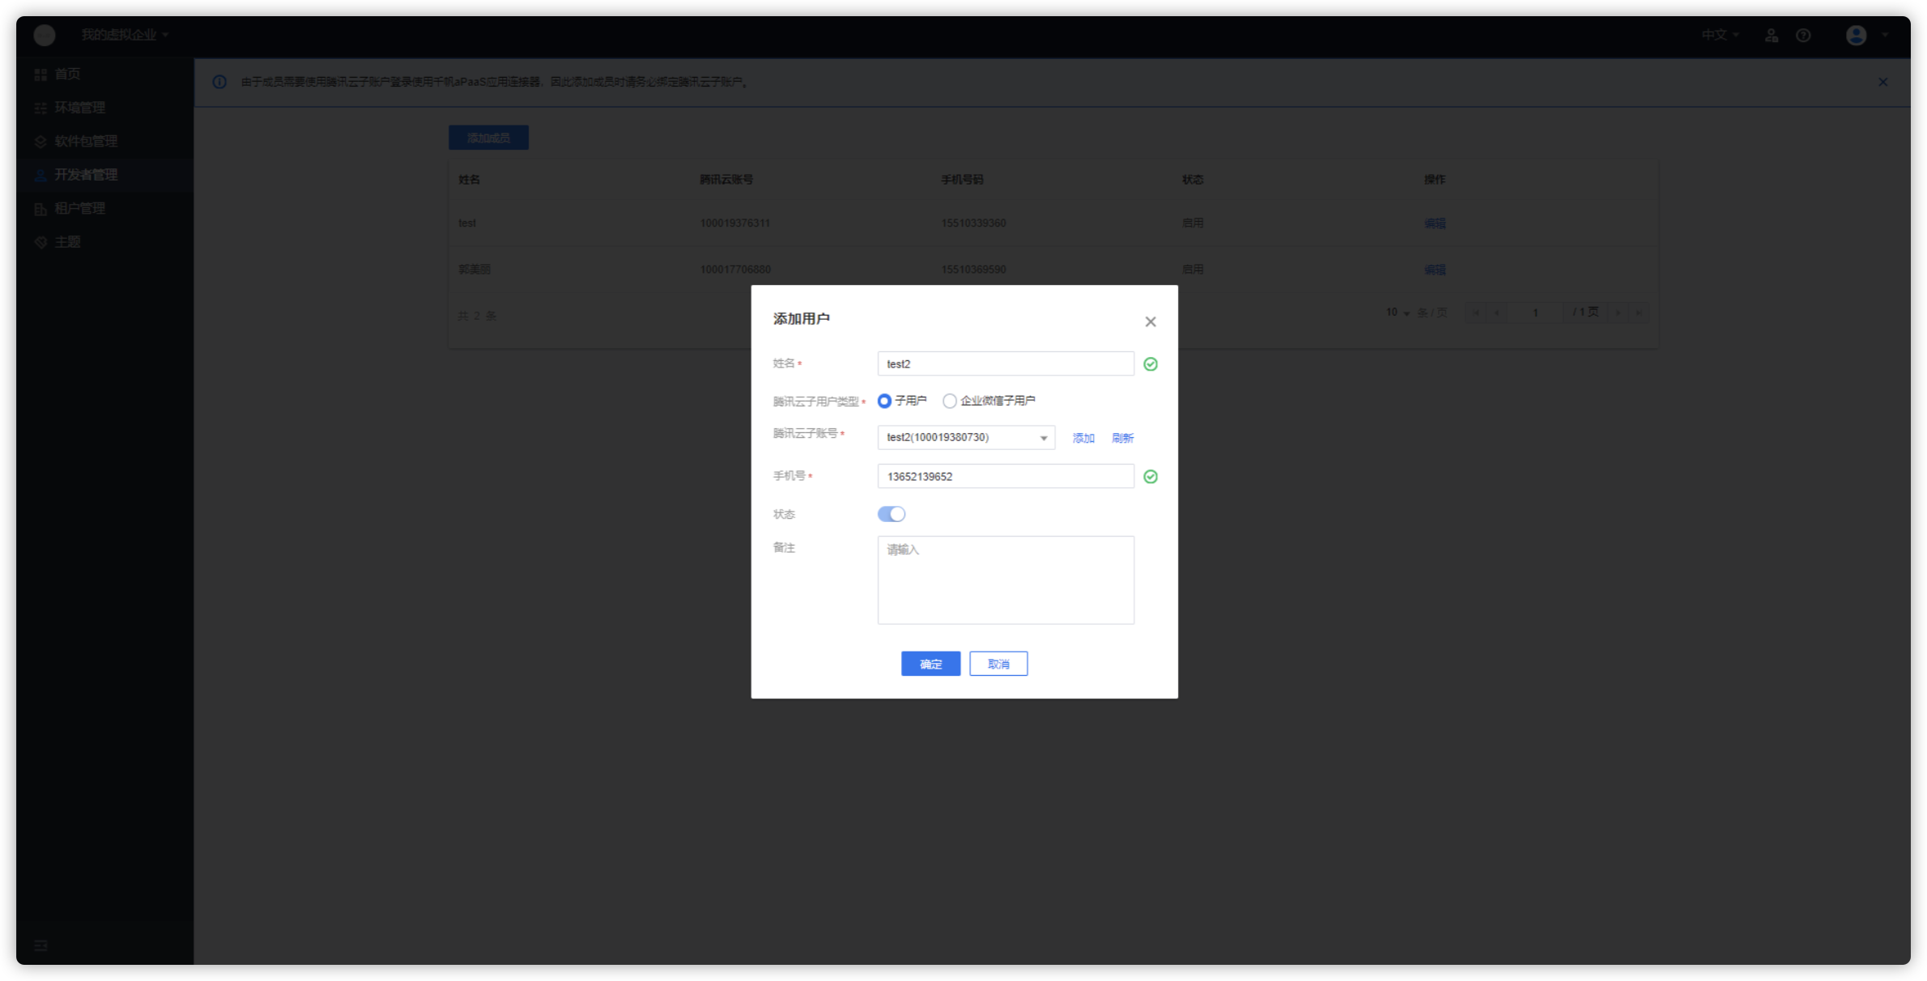This screenshot has width=1927, height=981.
Task: Select the 子用户 radio option
Action: (x=885, y=401)
